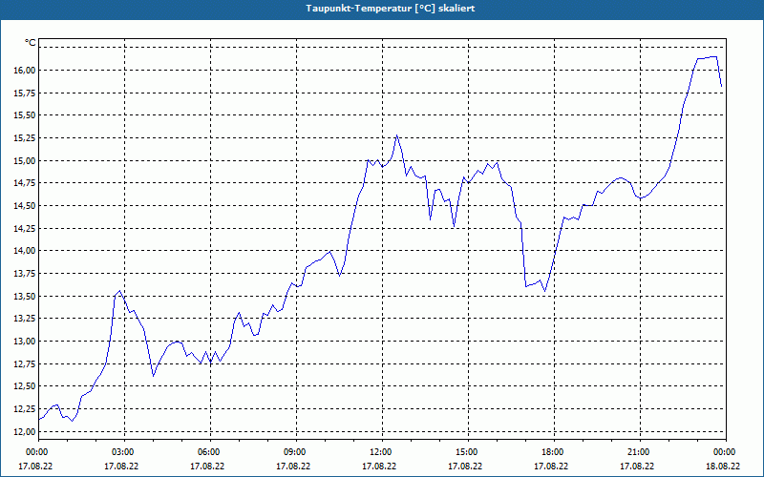
Task: Select the 14,25 y-axis label
Action: click(x=26, y=228)
